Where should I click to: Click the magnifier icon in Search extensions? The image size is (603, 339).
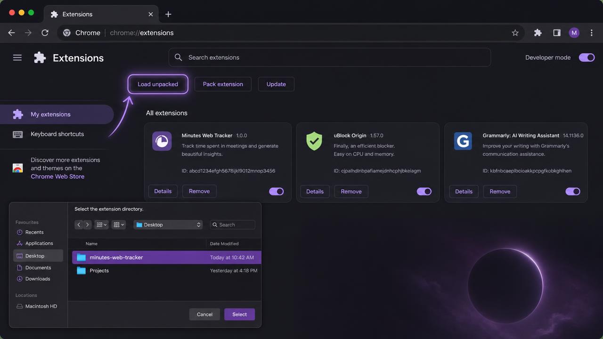click(x=178, y=57)
